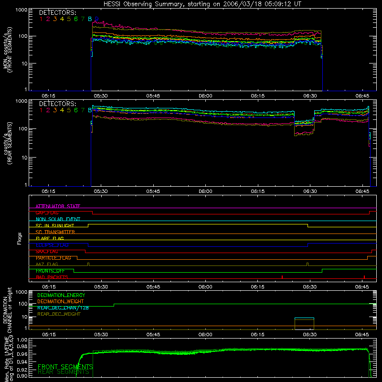Click pink detector 2 in rear segments legend

48,110
